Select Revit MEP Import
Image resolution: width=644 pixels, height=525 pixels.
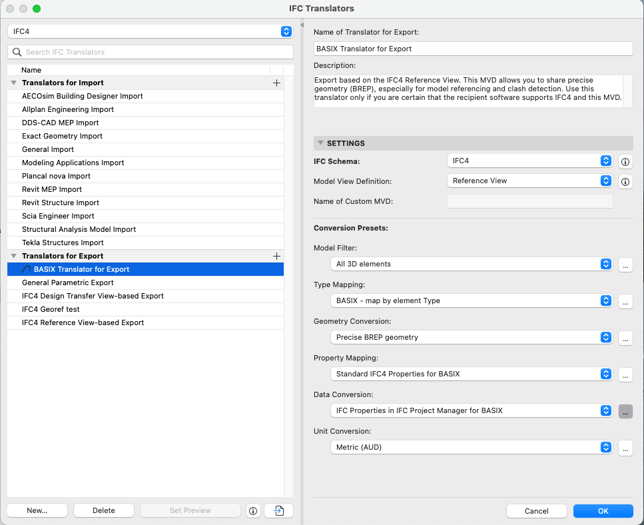(145, 189)
